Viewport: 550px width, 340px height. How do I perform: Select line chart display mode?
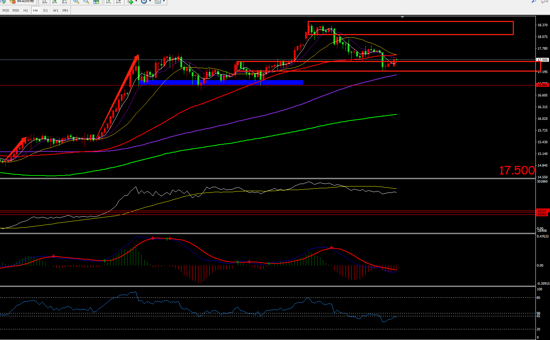(64, 1)
